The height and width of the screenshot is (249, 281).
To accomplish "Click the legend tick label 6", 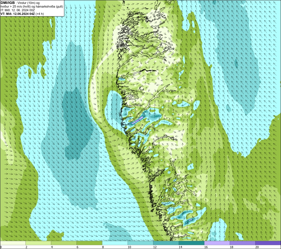I will (x=78, y=247).
